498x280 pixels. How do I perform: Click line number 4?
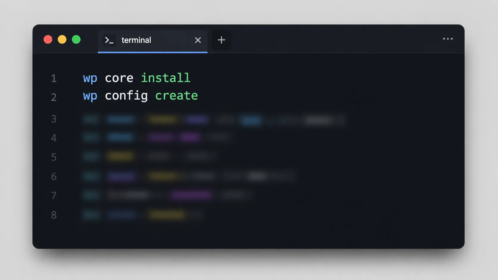pos(54,138)
